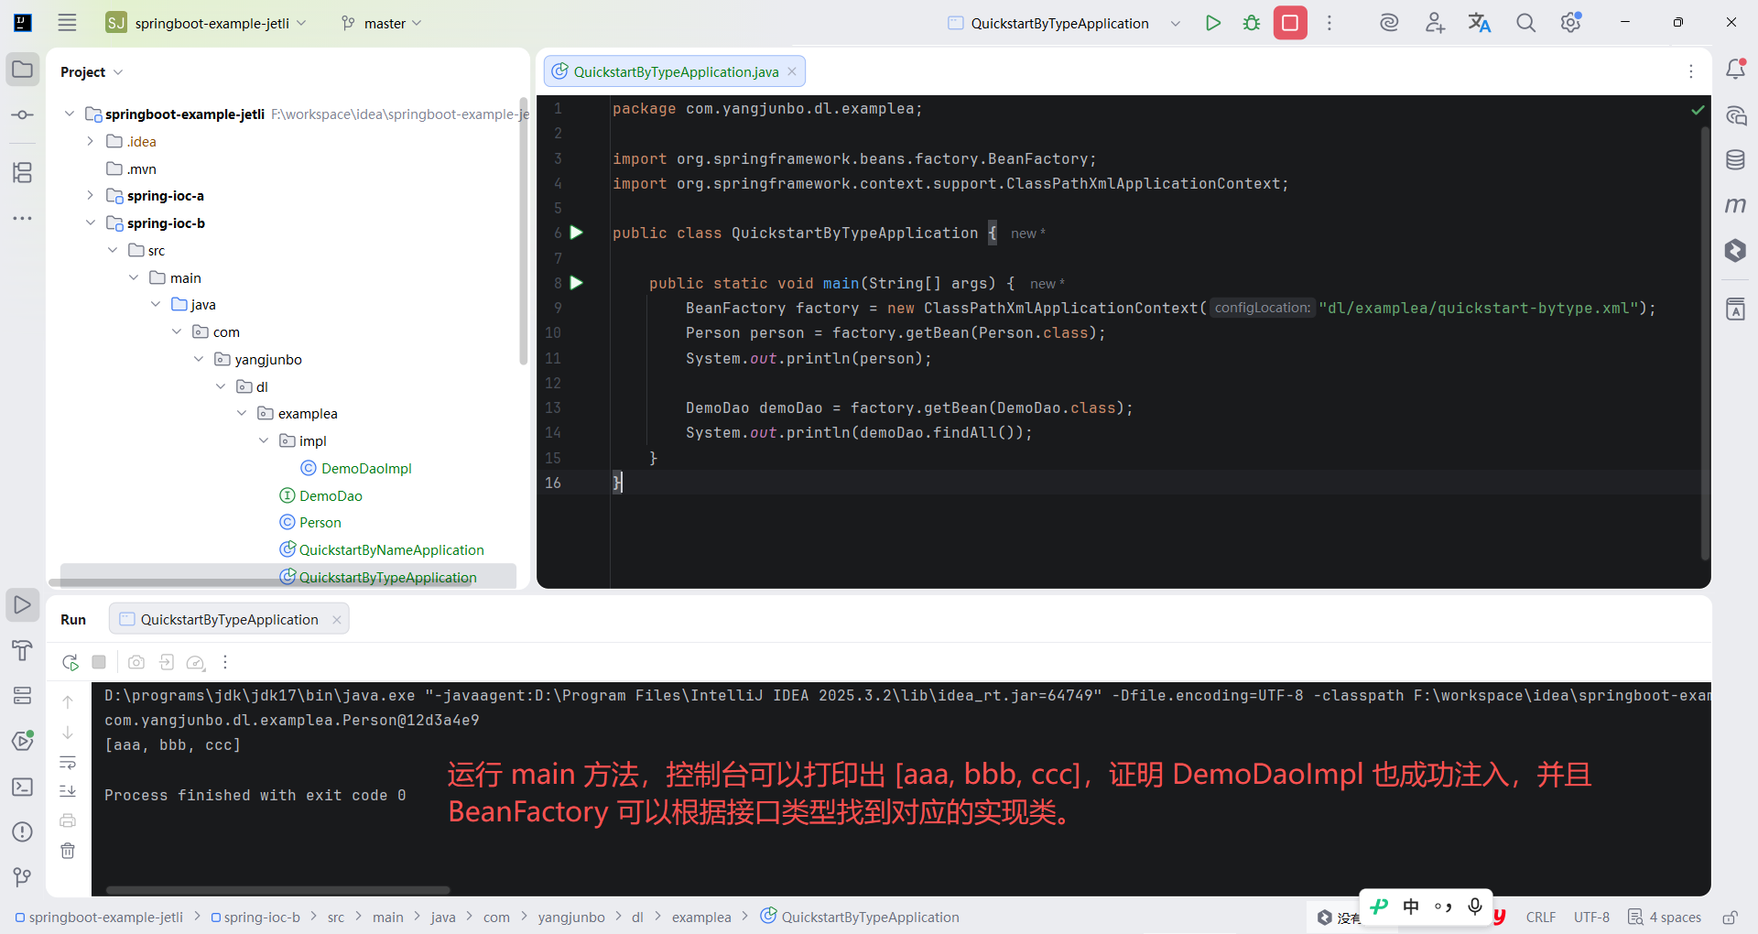This screenshot has width=1758, height=934.
Task: Toggle the Project tool window folder icon
Action: (23, 70)
